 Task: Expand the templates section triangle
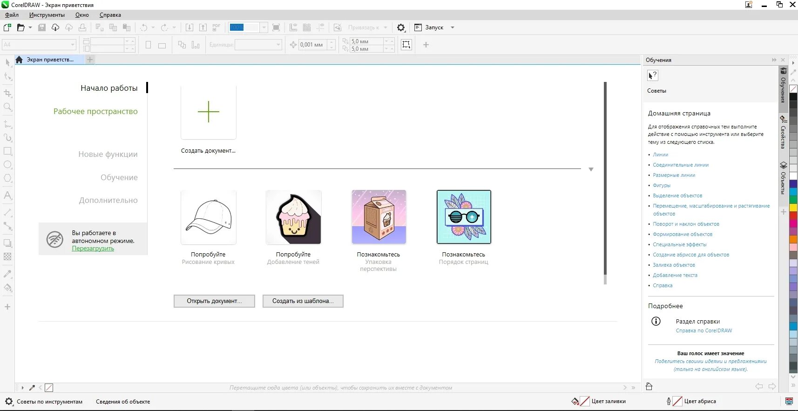(591, 169)
